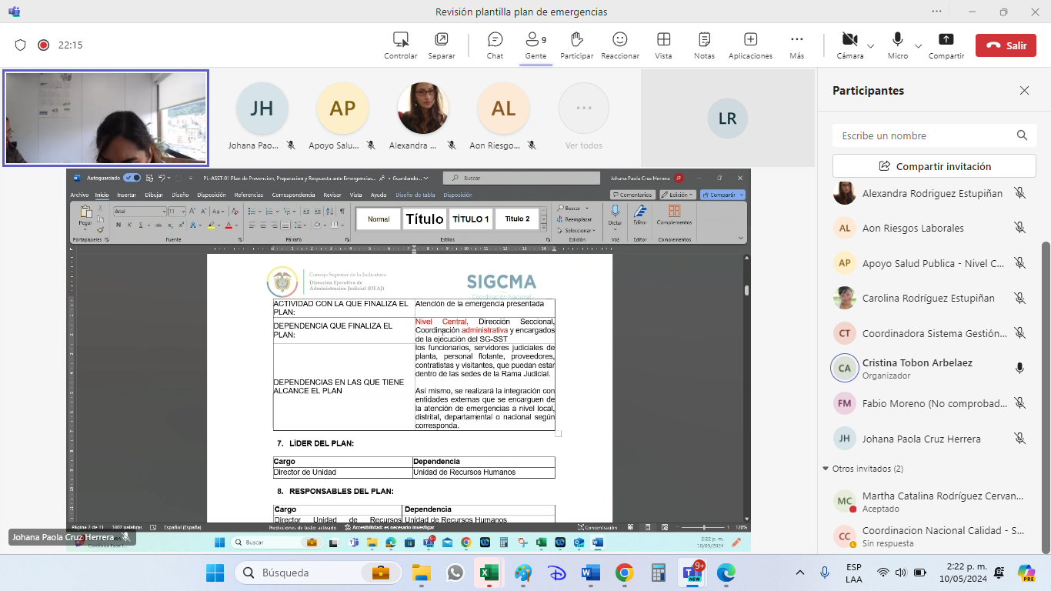Open the Windows Start menu
This screenshot has width=1051, height=591.
click(215, 573)
